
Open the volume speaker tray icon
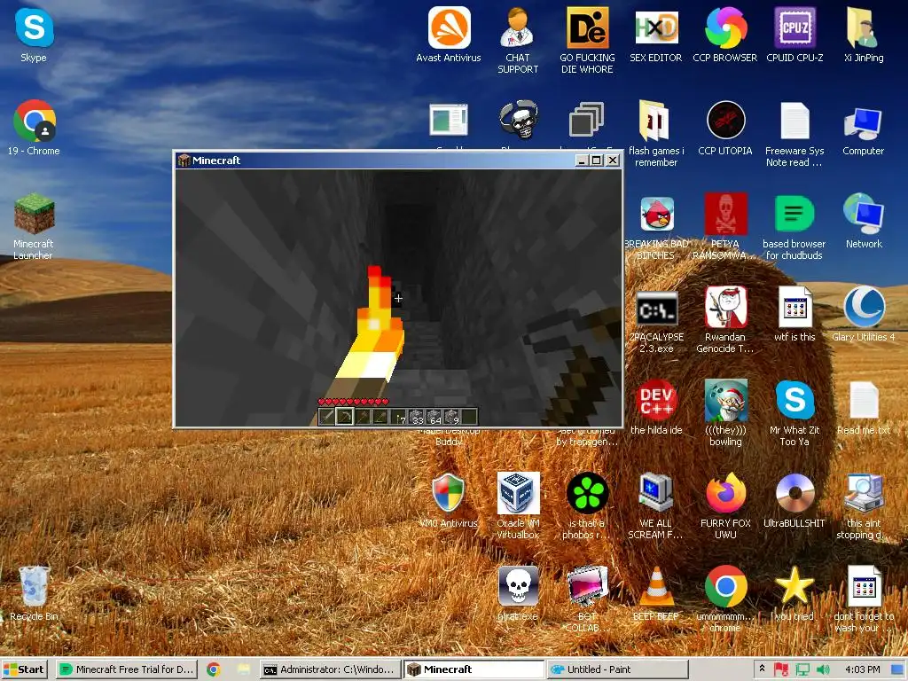(x=823, y=669)
